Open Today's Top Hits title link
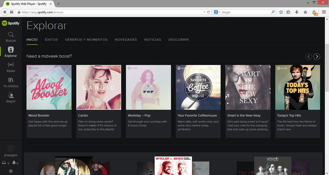Viewport: 329px width, 175px height. click(289, 115)
